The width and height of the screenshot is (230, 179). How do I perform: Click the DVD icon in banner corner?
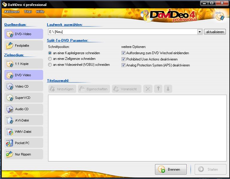pyautogui.click(x=220, y=16)
